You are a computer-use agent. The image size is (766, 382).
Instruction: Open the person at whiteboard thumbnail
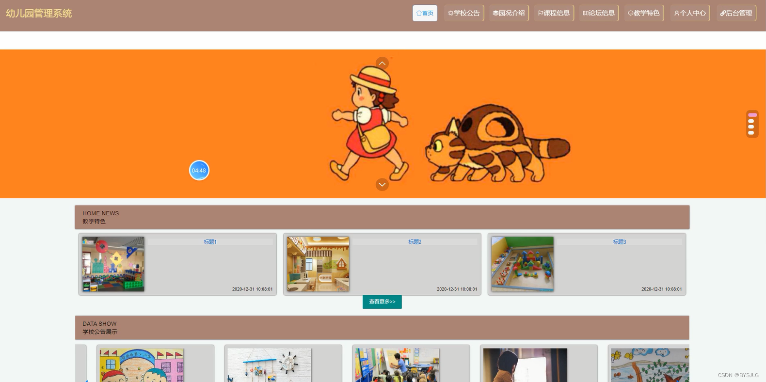pyautogui.click(x=525, y=365)
